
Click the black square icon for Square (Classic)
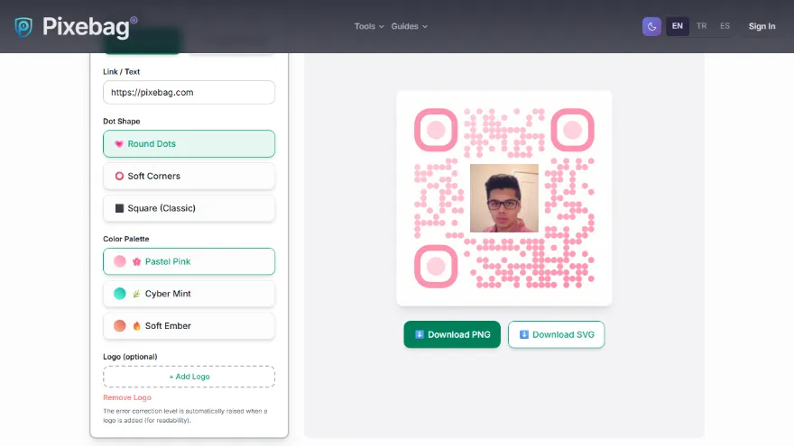tap(119, 208)
